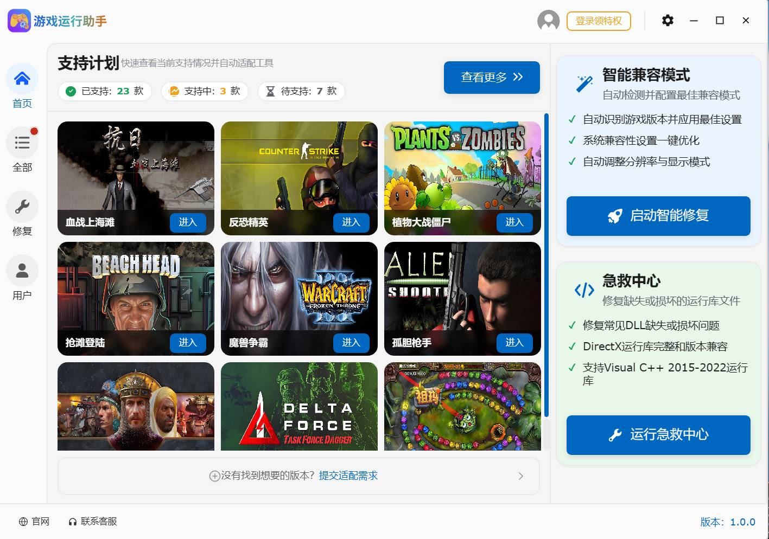
Task: Click the 支持Visual C++ 2015-2022运行库 line
Action: (665, 374)
